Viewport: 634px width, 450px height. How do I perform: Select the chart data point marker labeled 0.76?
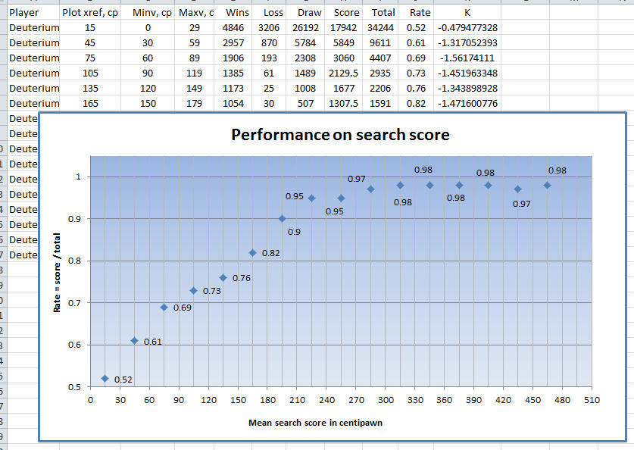click(x=223, y=277)
